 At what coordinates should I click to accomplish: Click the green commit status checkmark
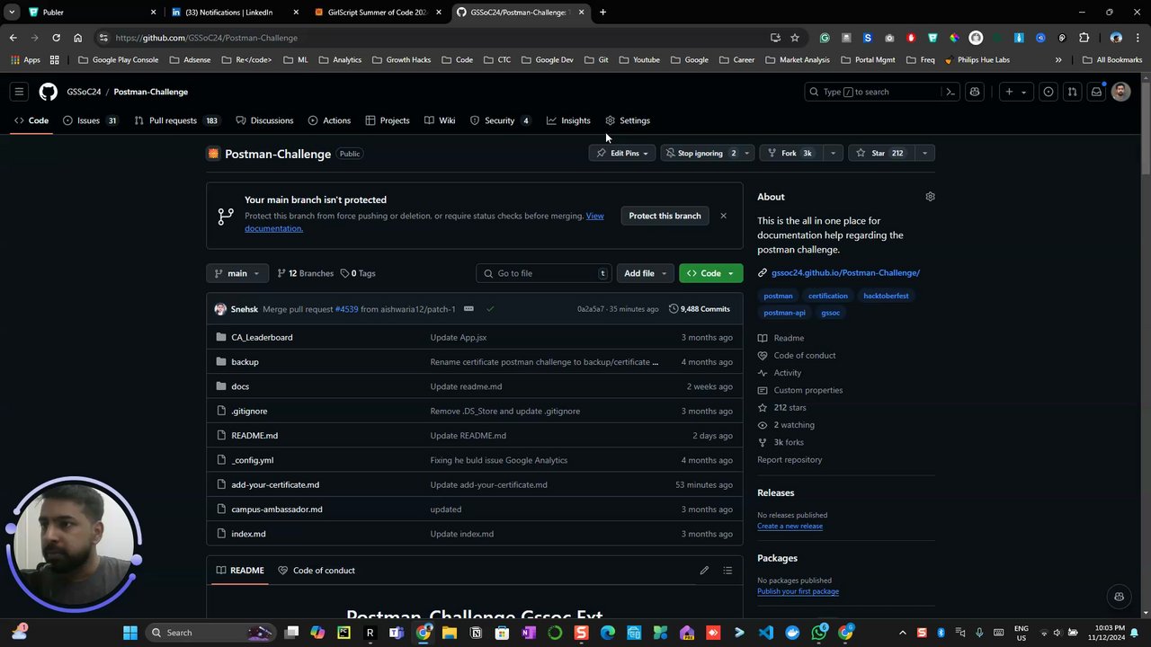click(x=490, y=309)
